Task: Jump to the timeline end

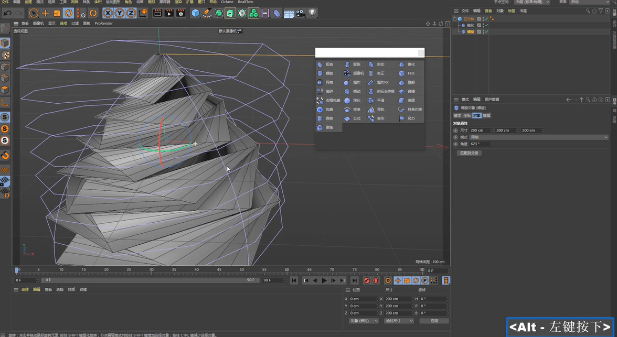Action: [x=355, y=280]
